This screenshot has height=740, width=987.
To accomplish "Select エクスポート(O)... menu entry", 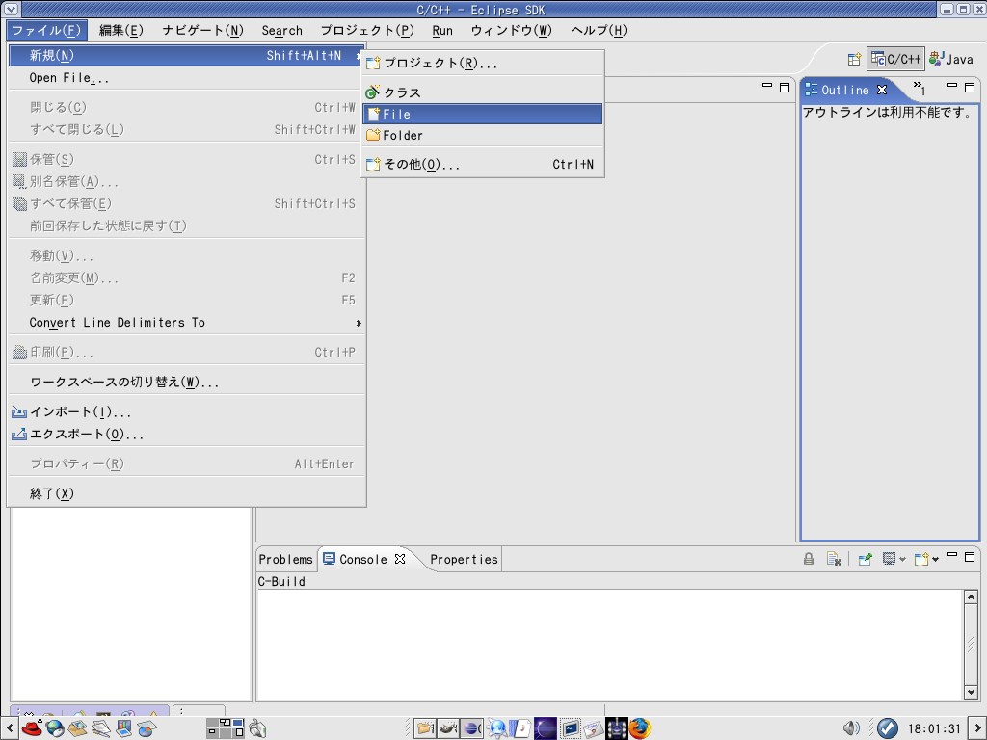I will coord(187,435).
